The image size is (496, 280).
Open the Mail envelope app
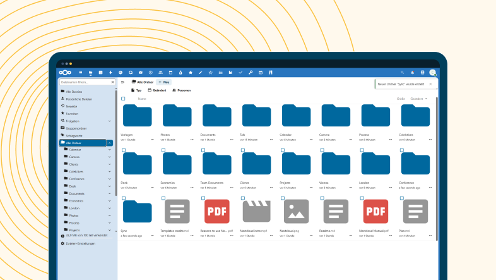click(140, 73)
